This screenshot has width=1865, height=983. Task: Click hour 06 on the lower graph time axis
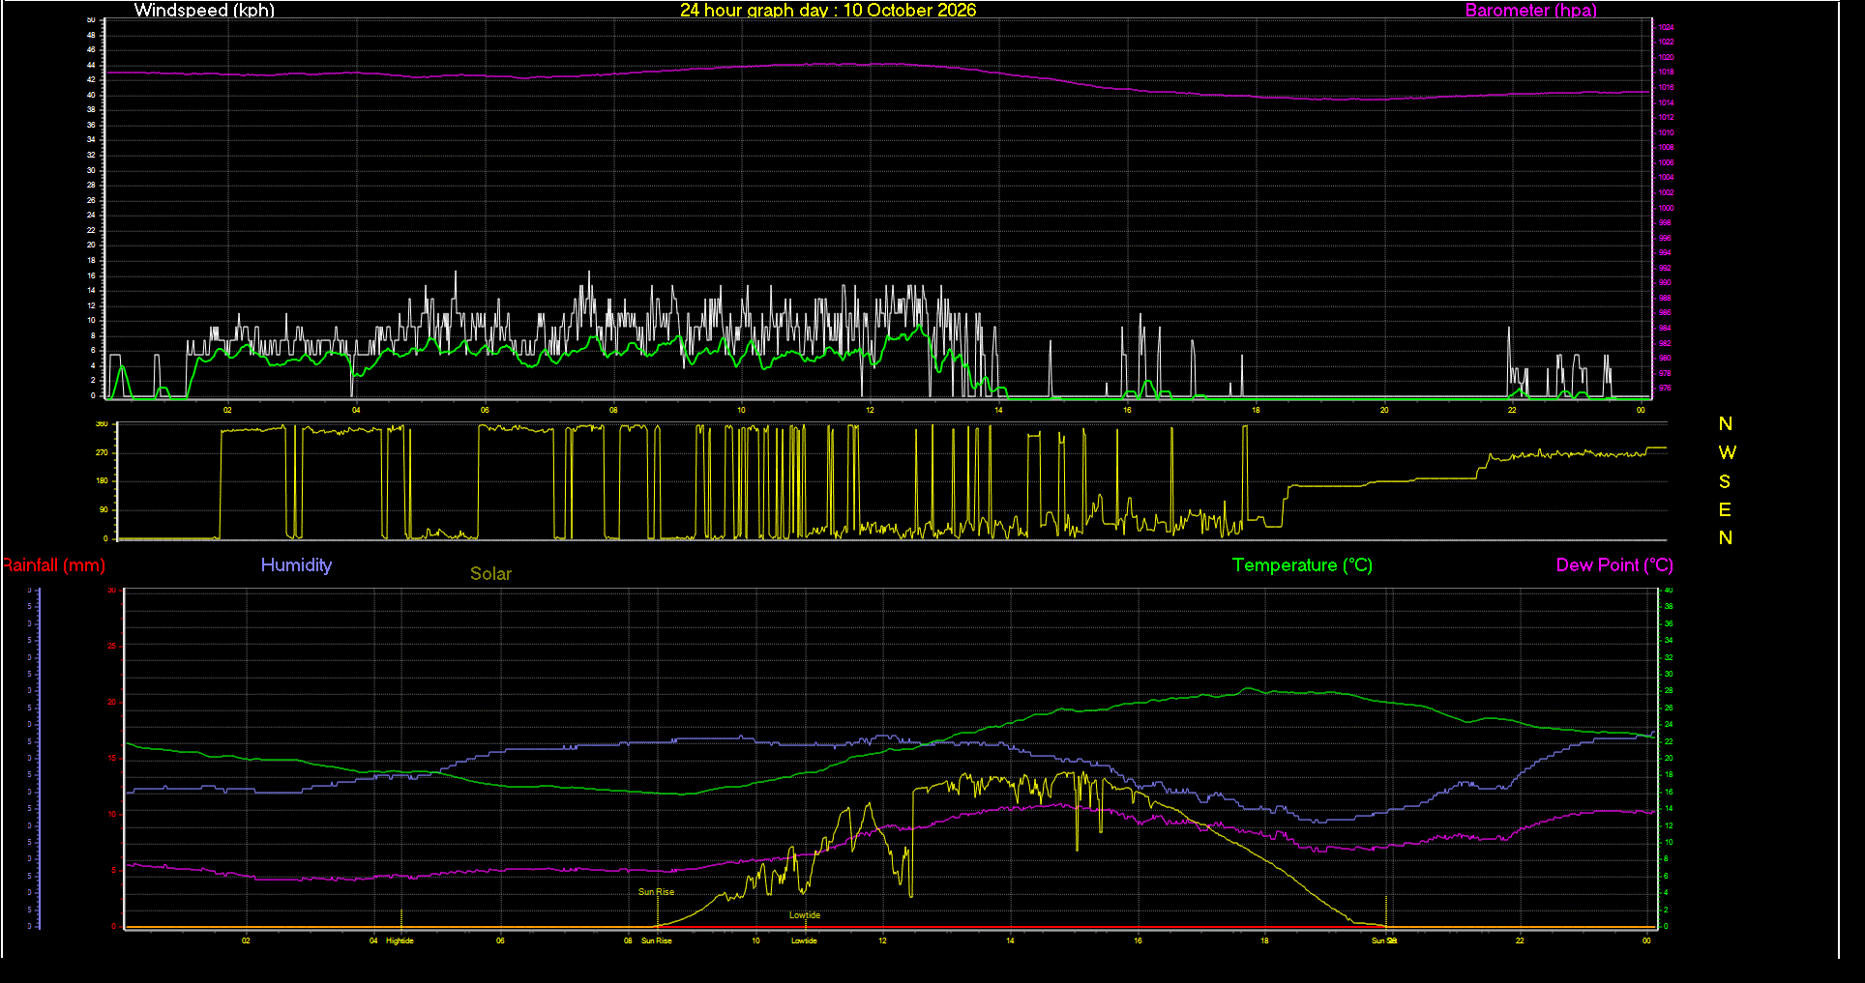500,940
